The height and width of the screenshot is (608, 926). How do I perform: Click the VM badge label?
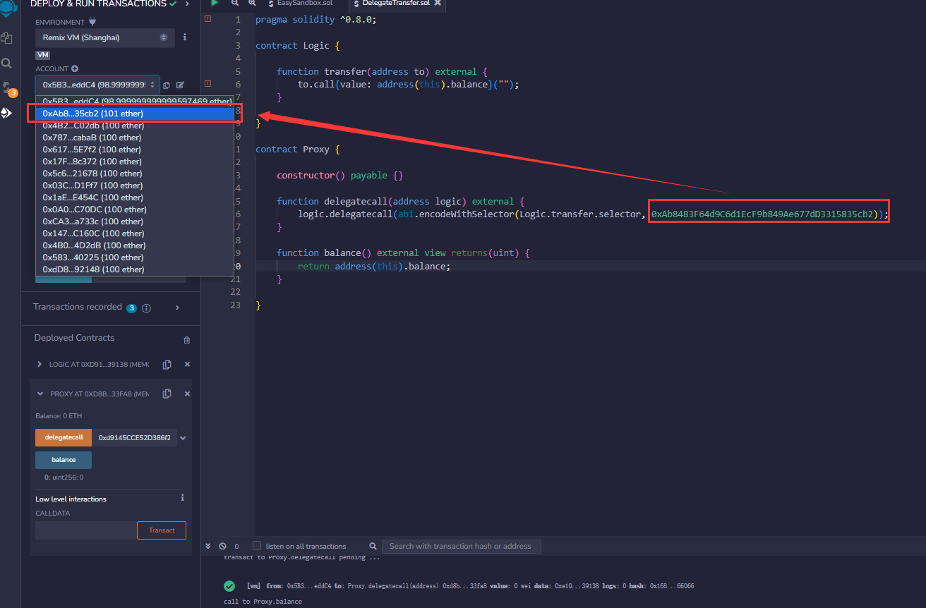(43, 55)
